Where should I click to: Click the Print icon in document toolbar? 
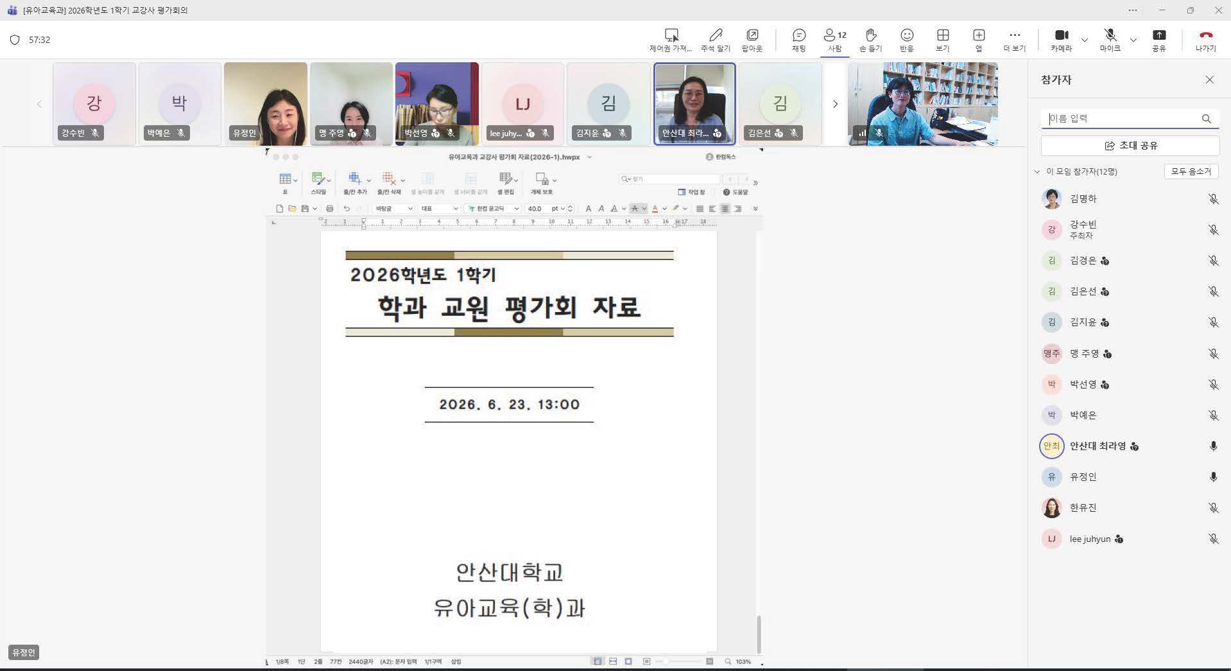click(329, 209)
